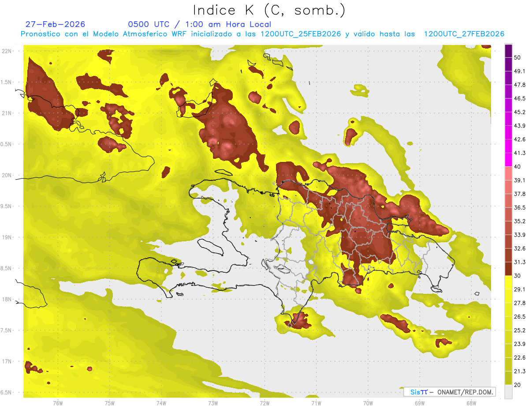This screenshot has height=409, width=529.
Task: Click the colorbar value '42.6'
Action: [x=520, y=139]
